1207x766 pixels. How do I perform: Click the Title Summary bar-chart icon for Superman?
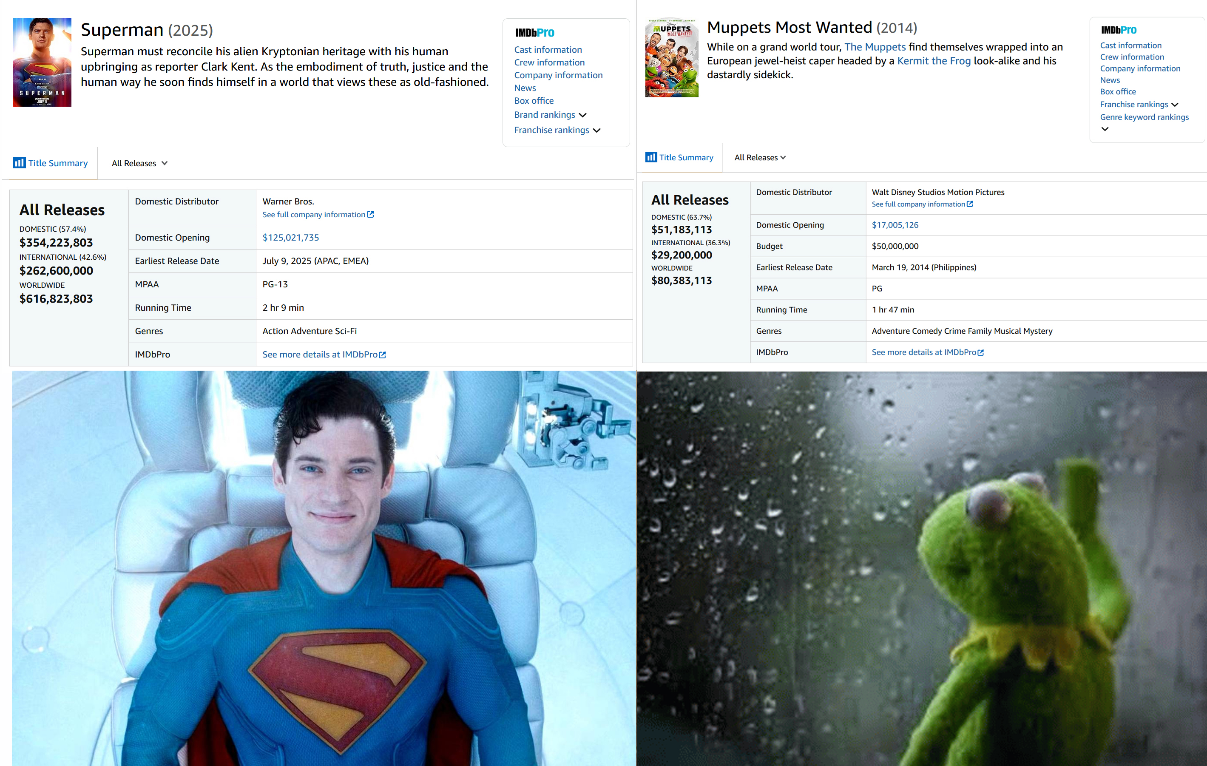click(x=19, y=162)
